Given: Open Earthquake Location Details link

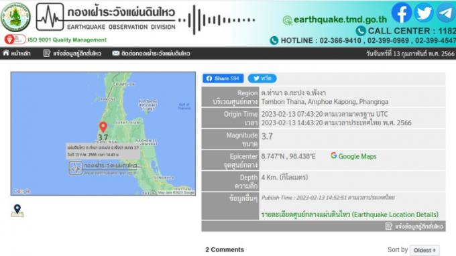Looking at the screenshot, I should [x=349, y=214].
